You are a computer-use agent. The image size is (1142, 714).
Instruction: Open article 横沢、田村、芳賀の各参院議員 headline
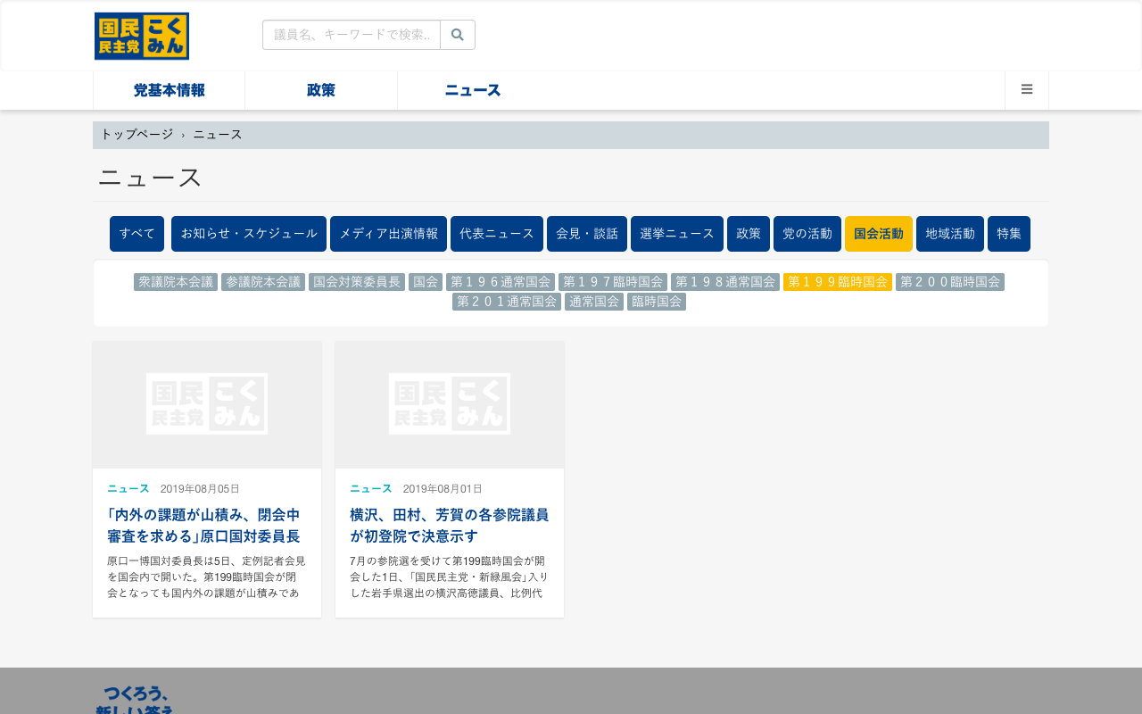pos(449,526)
